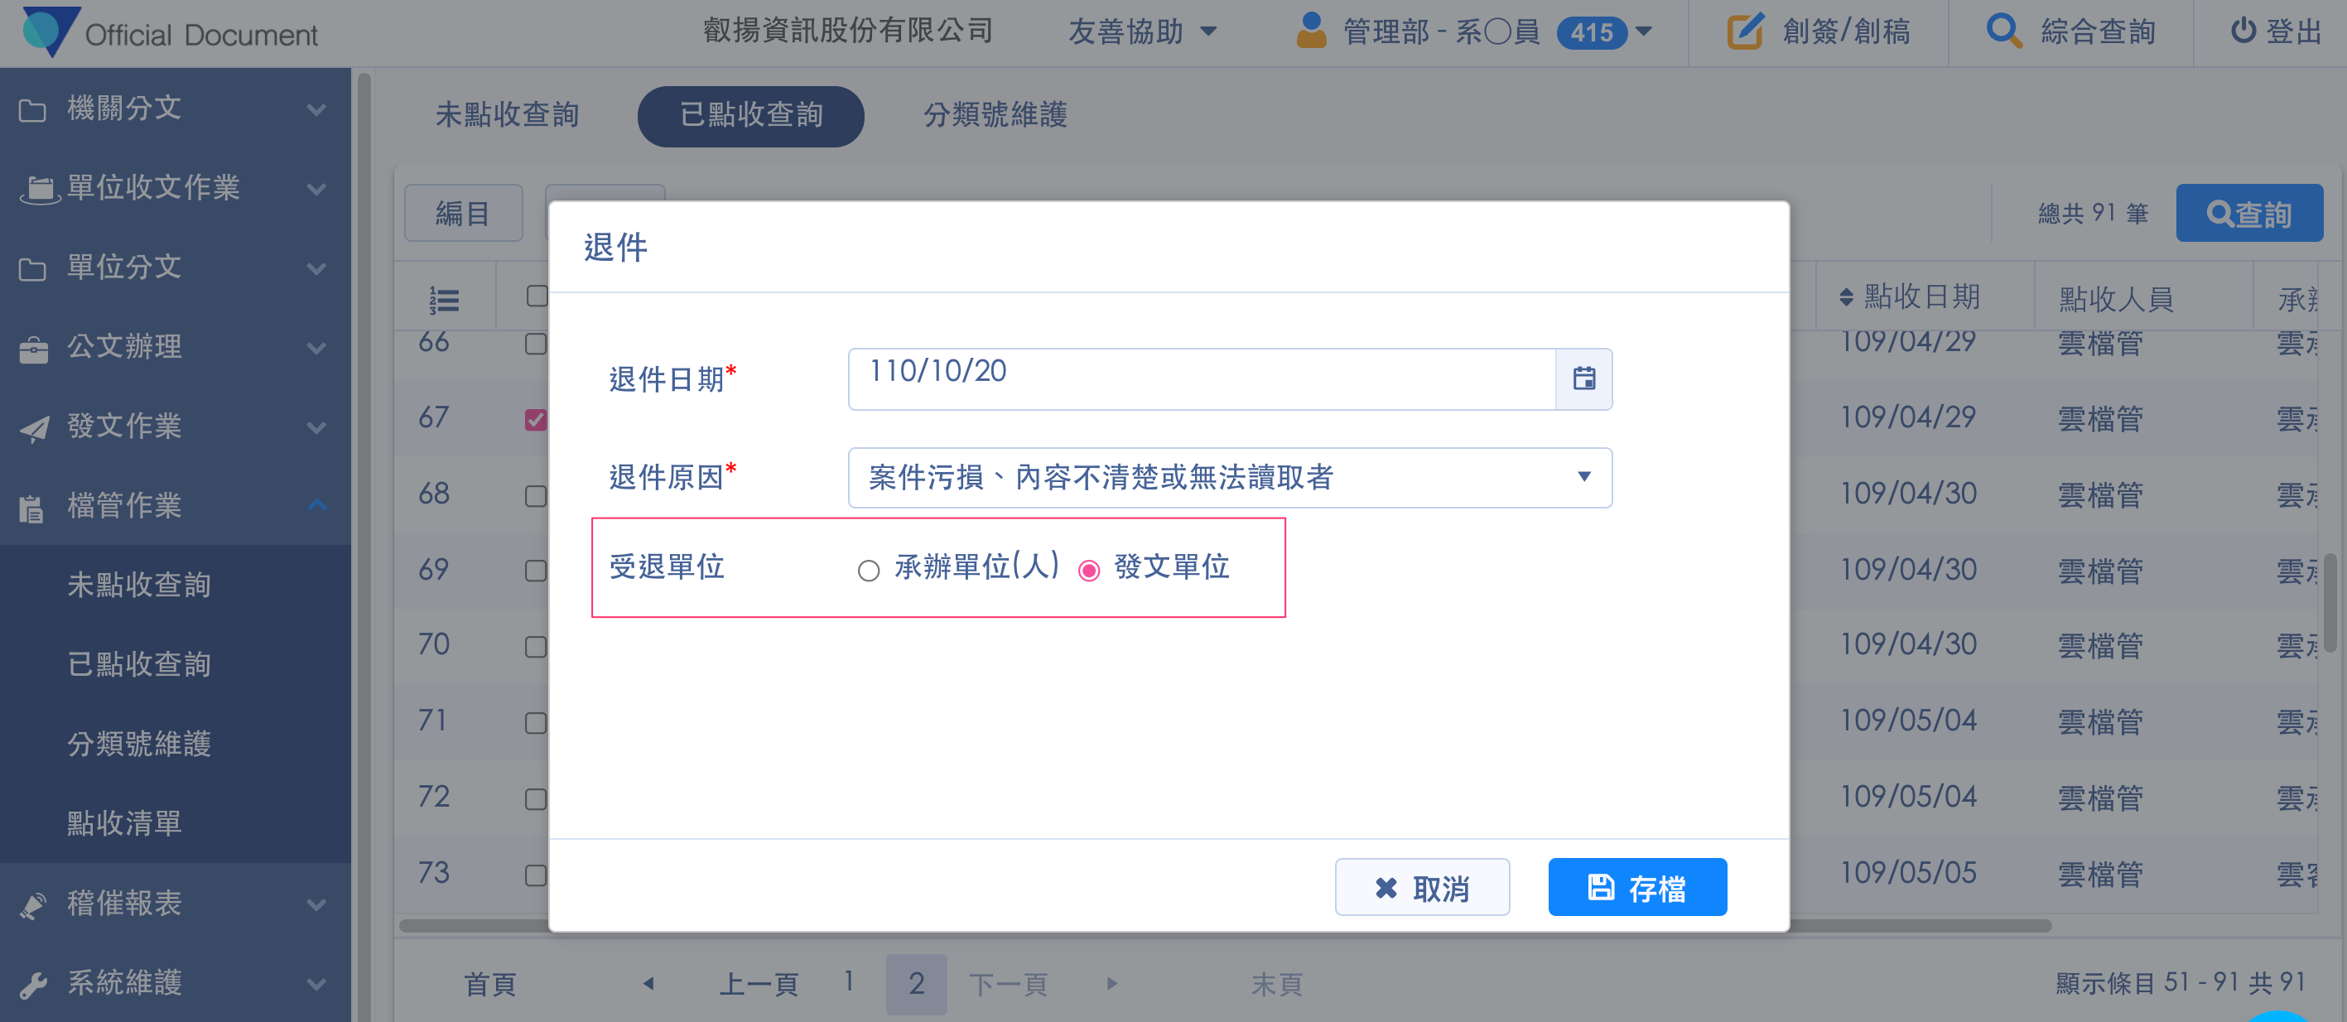The width and height of the screenshot is (2347, 1022).
Task: Click the user avatar icon
Action: coord(1310,31)
